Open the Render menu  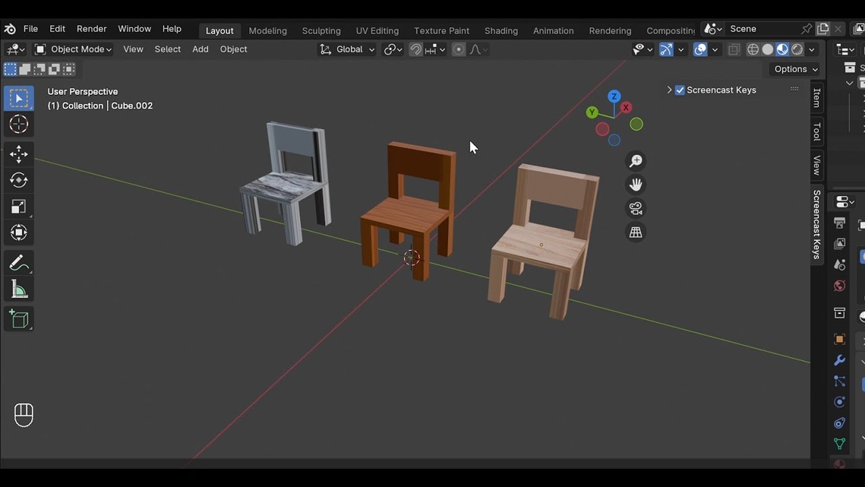[92, 29]
